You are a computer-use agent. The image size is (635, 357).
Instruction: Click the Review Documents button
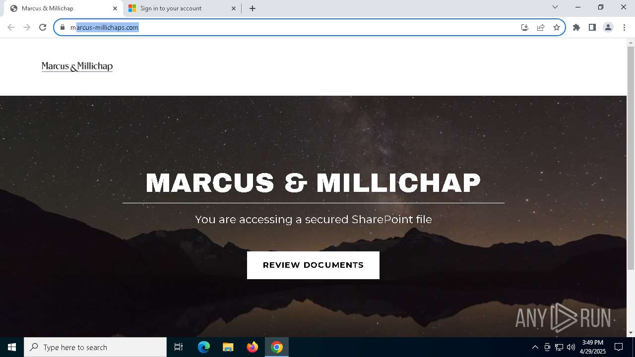[313, 265]
